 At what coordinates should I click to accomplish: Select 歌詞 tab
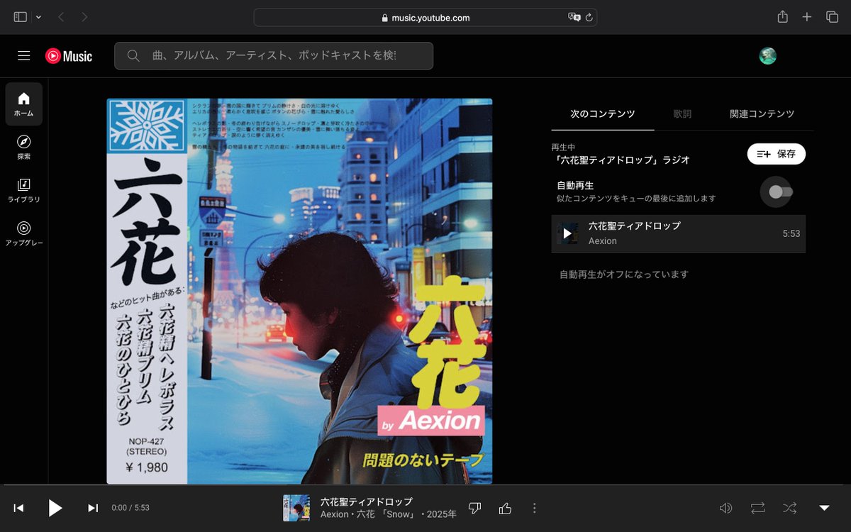(682, 113)
